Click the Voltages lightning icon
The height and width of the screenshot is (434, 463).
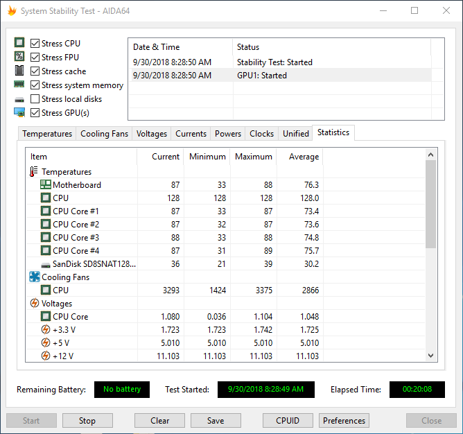click(35, 304)
